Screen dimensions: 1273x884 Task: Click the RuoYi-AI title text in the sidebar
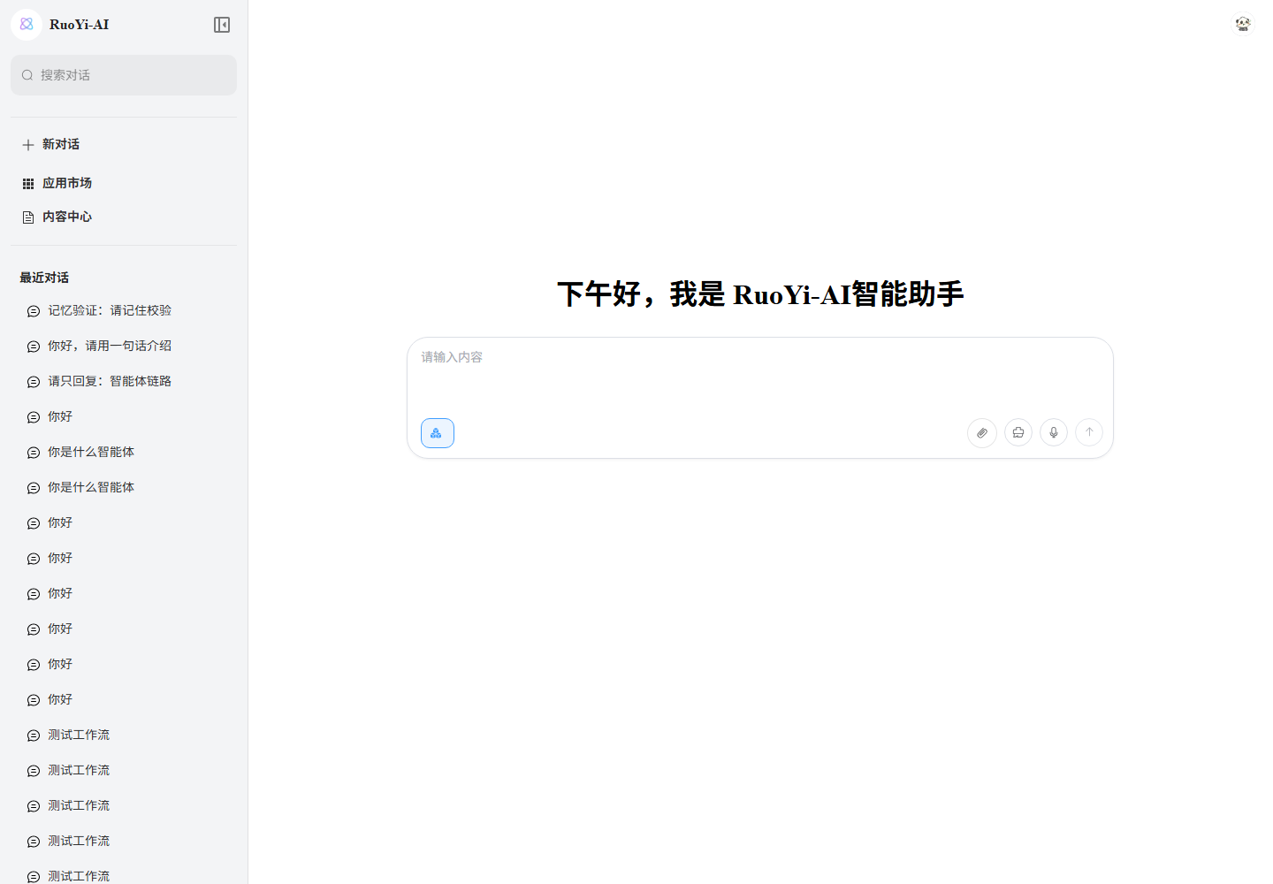[x=80, y=25]
